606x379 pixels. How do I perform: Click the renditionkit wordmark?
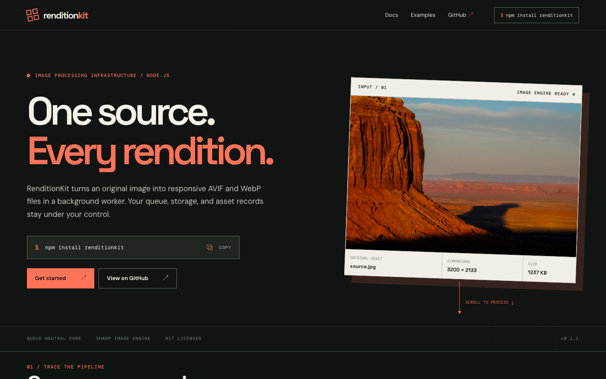tap(66, 16)
